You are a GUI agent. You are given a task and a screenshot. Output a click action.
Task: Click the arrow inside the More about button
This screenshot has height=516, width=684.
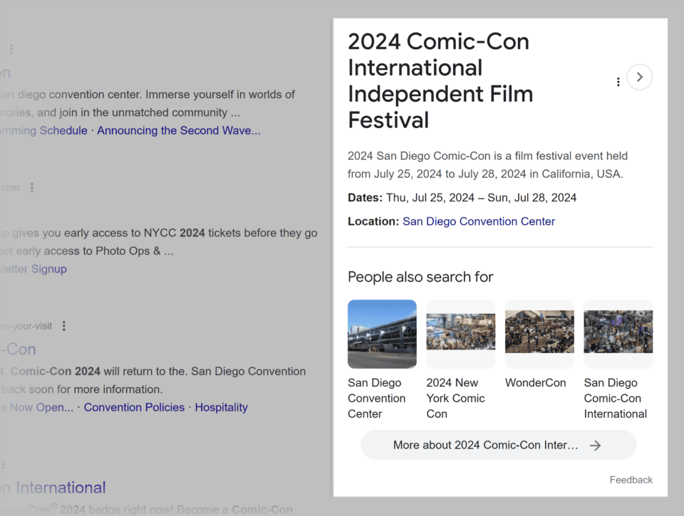point(595,445)
